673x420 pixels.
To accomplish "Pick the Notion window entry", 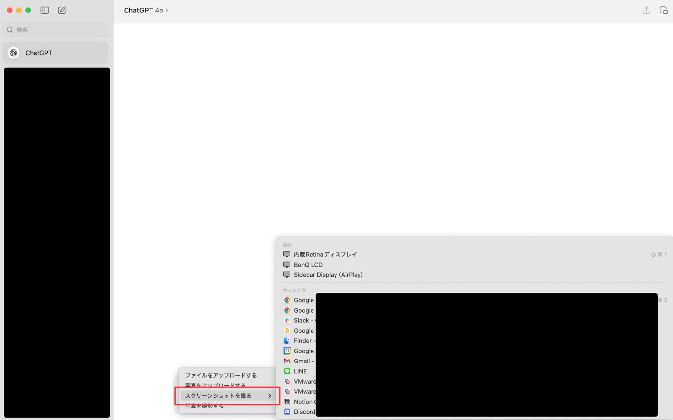I will coord(298,402).
